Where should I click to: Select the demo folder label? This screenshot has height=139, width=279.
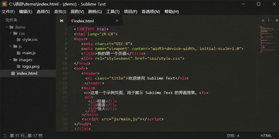click(x=20, y=27)
